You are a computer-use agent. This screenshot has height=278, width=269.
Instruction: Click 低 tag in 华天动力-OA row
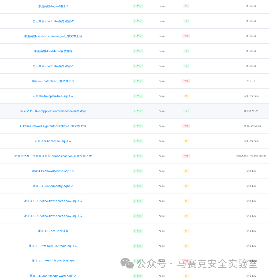click(x=186, y=111)
